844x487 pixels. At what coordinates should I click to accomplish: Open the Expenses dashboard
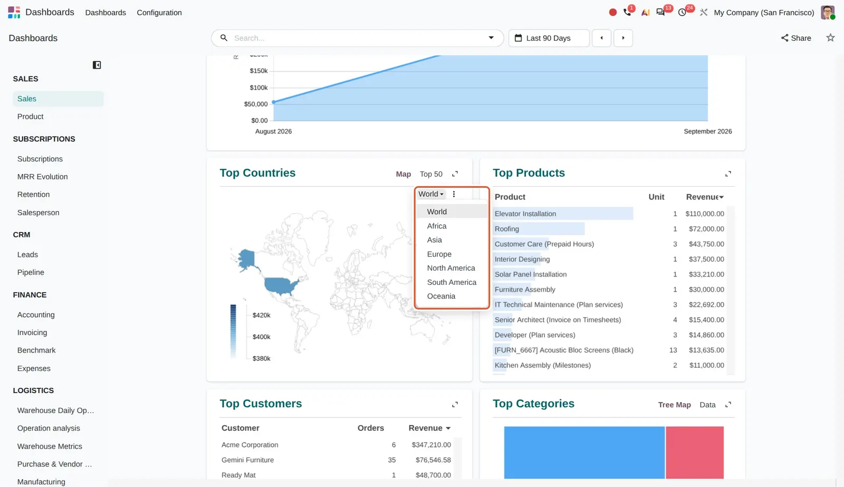(x=58, y=368)
